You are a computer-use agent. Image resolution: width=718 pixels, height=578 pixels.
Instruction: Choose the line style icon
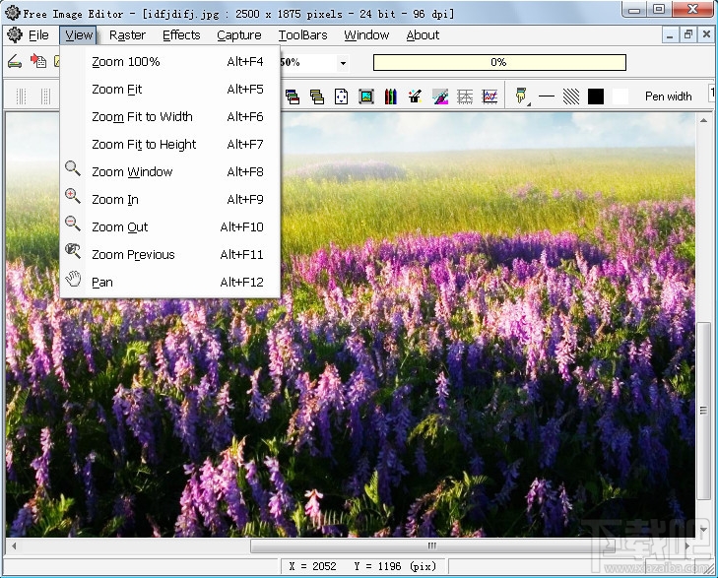tap(547, 96)
